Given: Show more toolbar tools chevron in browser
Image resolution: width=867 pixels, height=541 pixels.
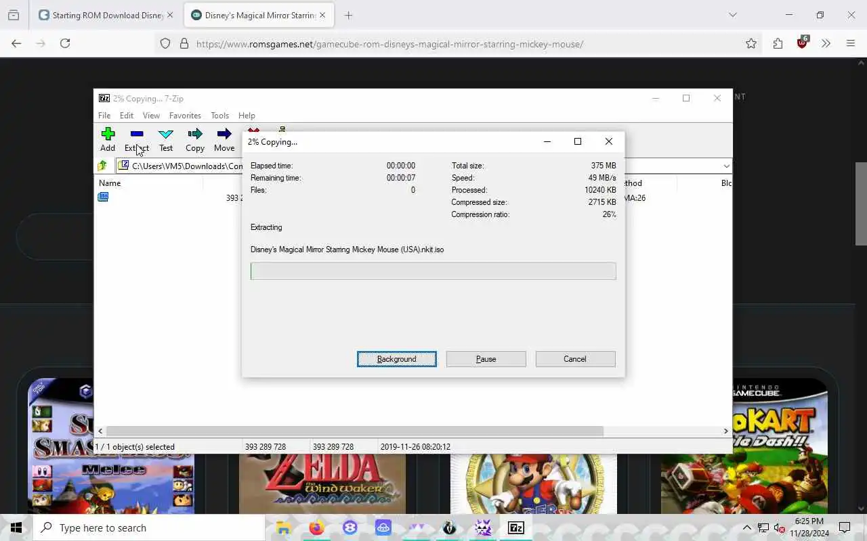Looking at the screenshot, I should (x=826, y=43).
